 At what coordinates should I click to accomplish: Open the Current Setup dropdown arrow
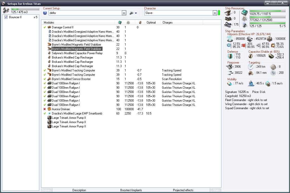point(124,13)
